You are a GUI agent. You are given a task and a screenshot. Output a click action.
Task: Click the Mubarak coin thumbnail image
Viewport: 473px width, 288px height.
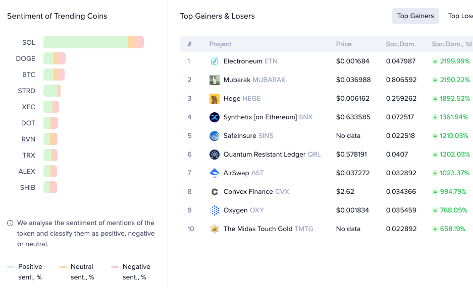(214, 80)
